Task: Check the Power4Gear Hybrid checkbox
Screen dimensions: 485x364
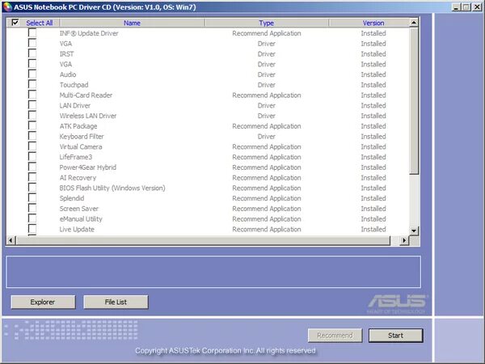Action: 32,167
